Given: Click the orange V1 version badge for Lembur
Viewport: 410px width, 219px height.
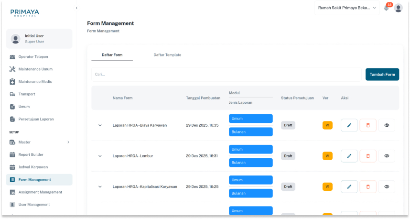Looking at the screenshot, I should (x=327, y=156).
